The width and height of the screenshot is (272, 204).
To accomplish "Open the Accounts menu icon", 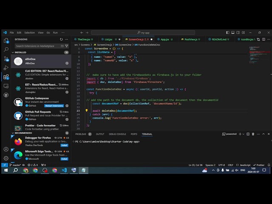I will [6, 149].
